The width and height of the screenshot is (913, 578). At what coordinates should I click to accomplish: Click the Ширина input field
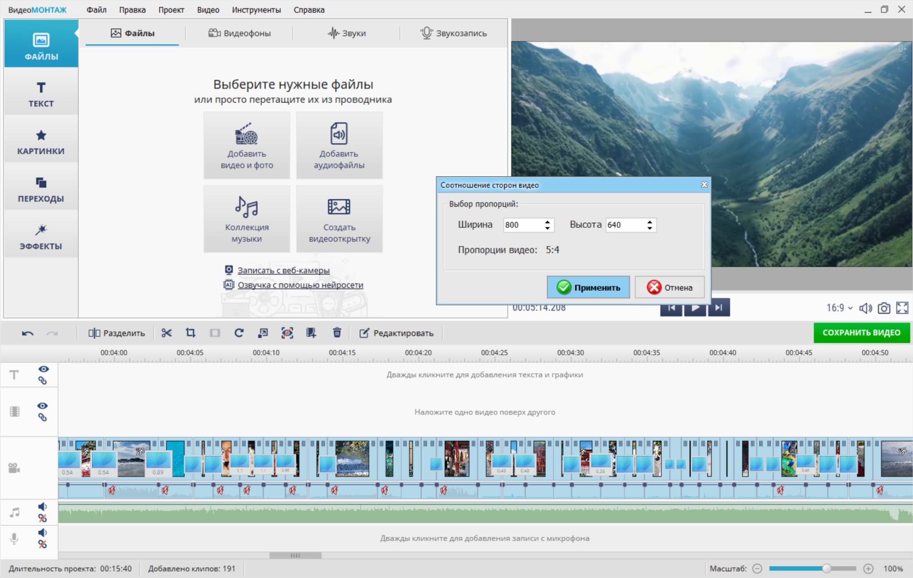(522, 225)
